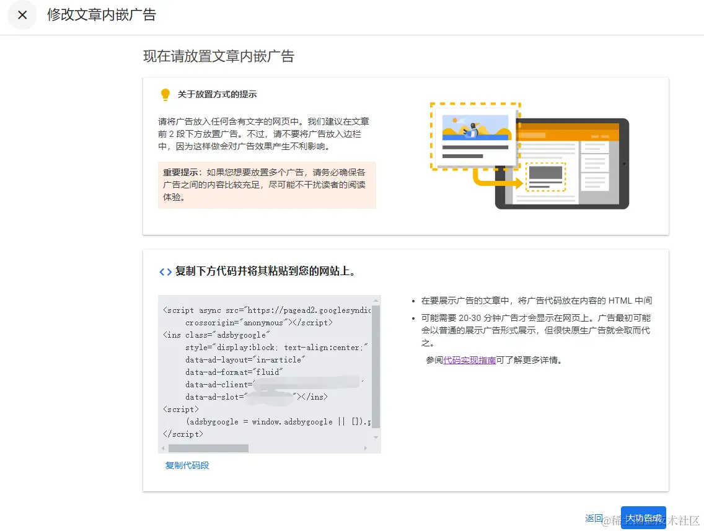Click the left arrow of the code scrollbar
The image size is (704, 531).
(x=162, y=447)
